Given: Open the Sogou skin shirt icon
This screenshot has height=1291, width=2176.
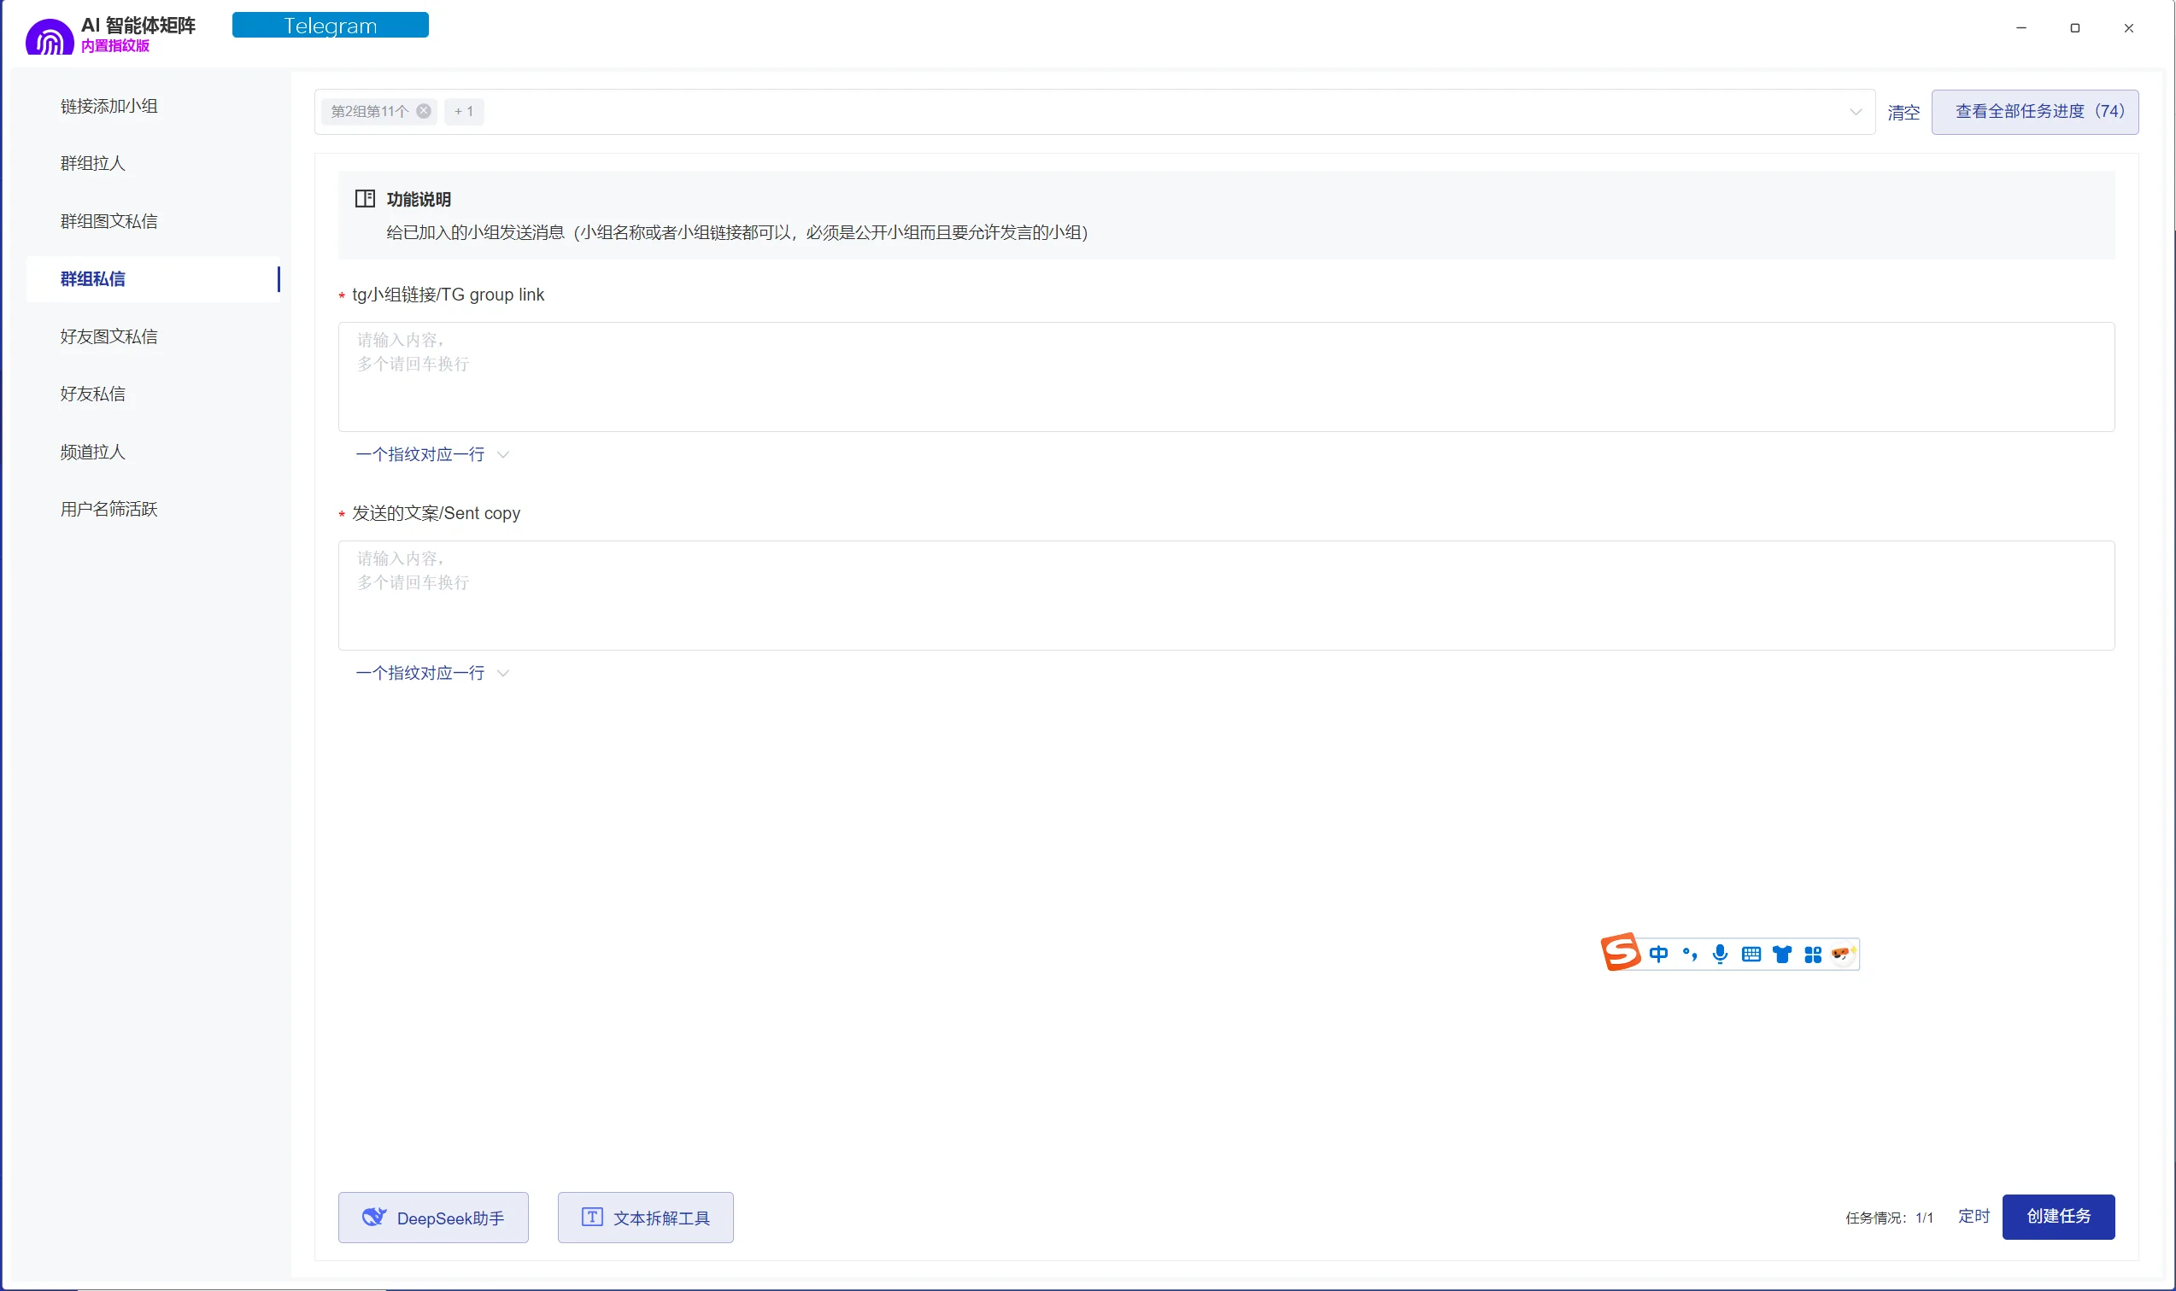Looking at the screenshot, I should [x=1781, y=955].
